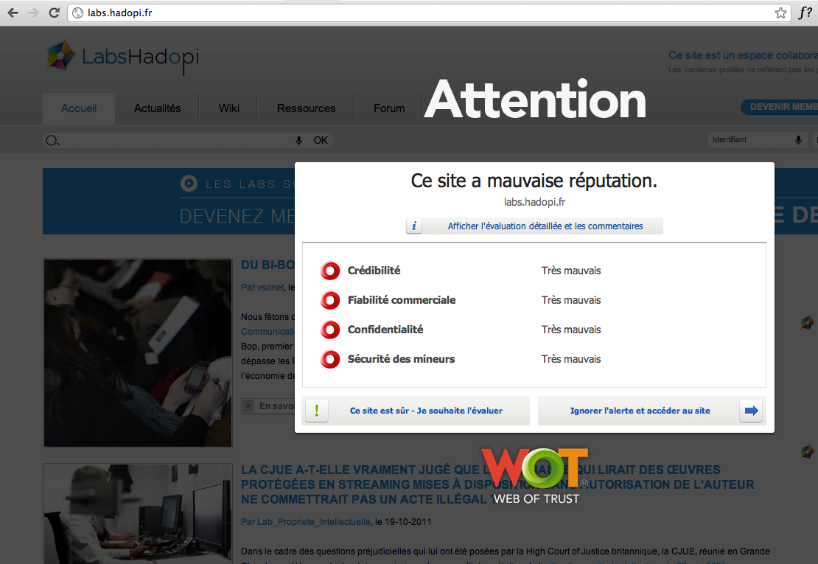
Task: Click the arrow icon next to En savoir
Action: [x=249, y=406]
